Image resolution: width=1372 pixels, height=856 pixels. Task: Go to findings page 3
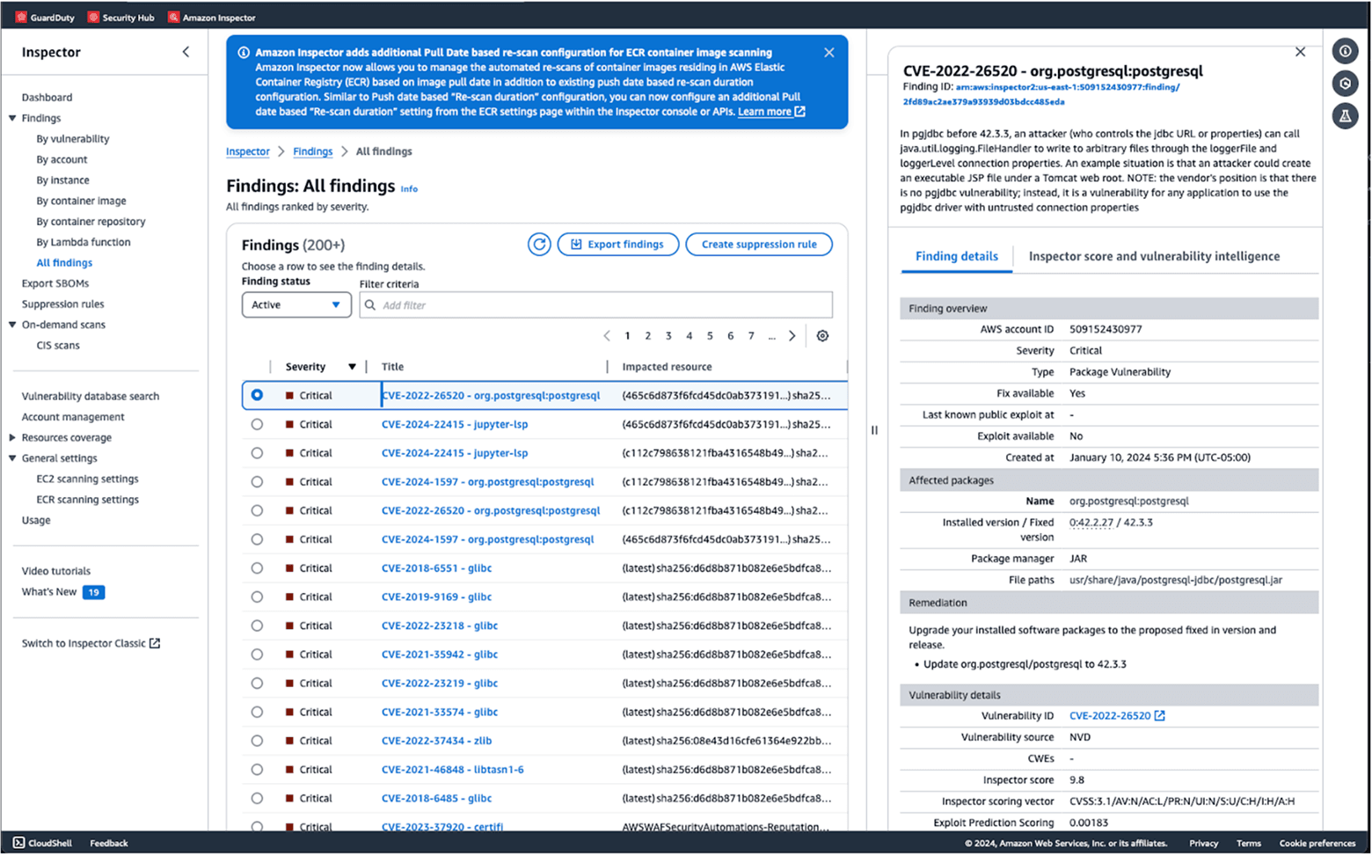click(668, 336)
